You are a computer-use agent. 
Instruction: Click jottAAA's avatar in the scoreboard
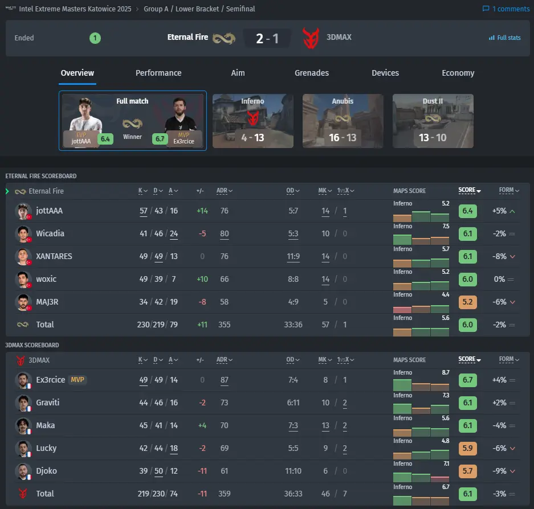[x=23, y=211]
